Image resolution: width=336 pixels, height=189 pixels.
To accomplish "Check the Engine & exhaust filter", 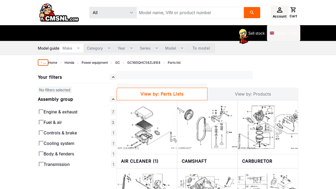I will (41, 112).
